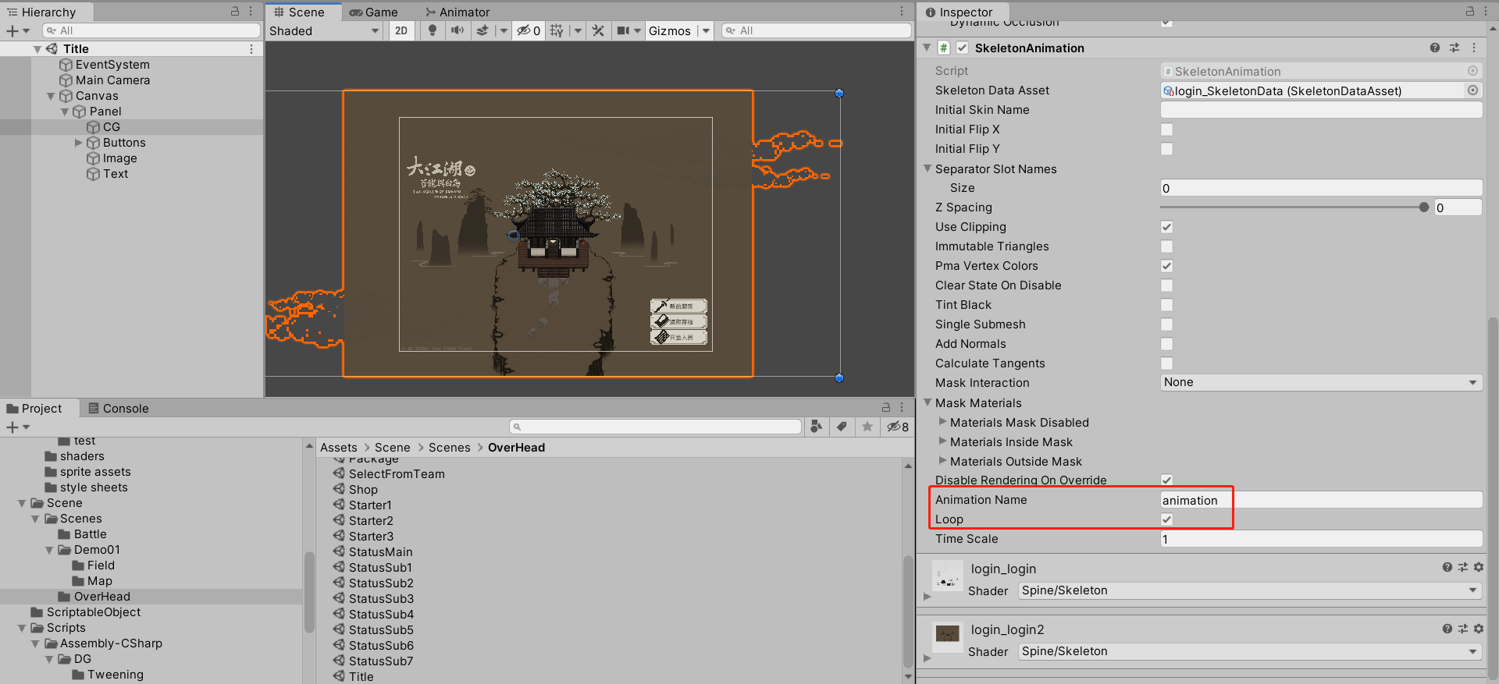Disable Use Clipping checkbox
1499x684 pixels.
(x=1166, y=227)
